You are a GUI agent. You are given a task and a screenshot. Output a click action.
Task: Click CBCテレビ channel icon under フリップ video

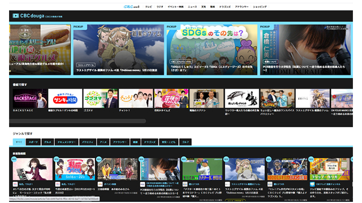(x=313, y=184)
